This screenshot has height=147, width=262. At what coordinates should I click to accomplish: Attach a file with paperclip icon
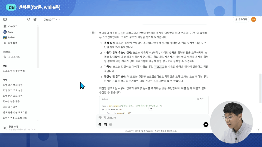(100, 124)
